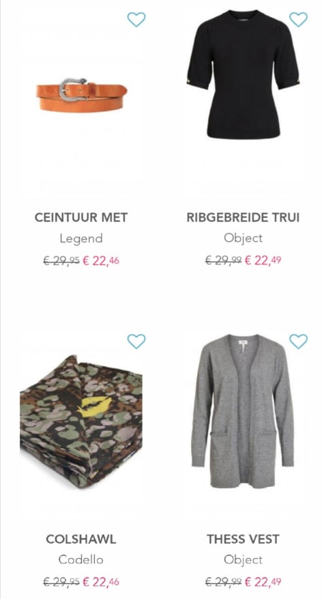Viewport: 324px width, 599px height.
Task: Favorite the orange Legend belt with heart icon
Action: [136, 20]
